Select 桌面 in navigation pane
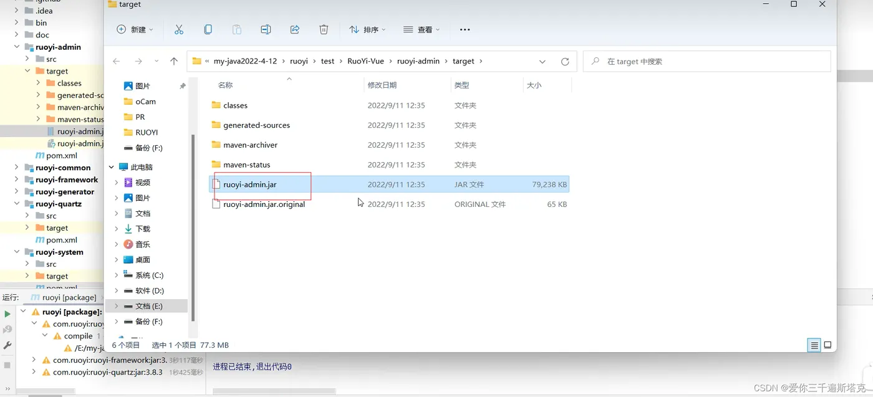Image resolution: width=873 pixels, height=397 pixels. 143,259
